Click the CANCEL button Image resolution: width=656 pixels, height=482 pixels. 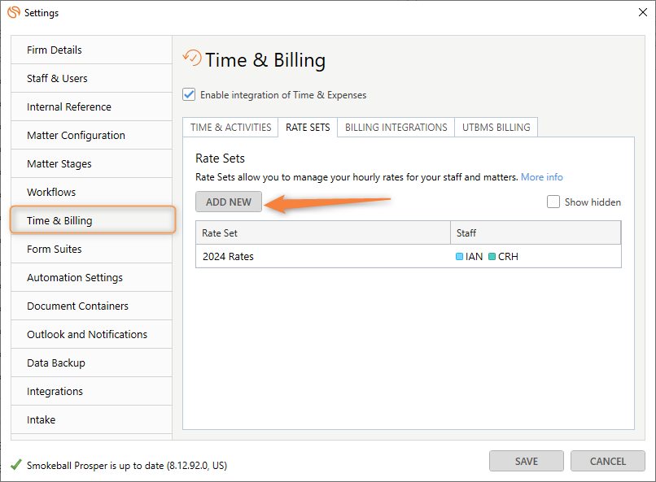tap(607, 461)
